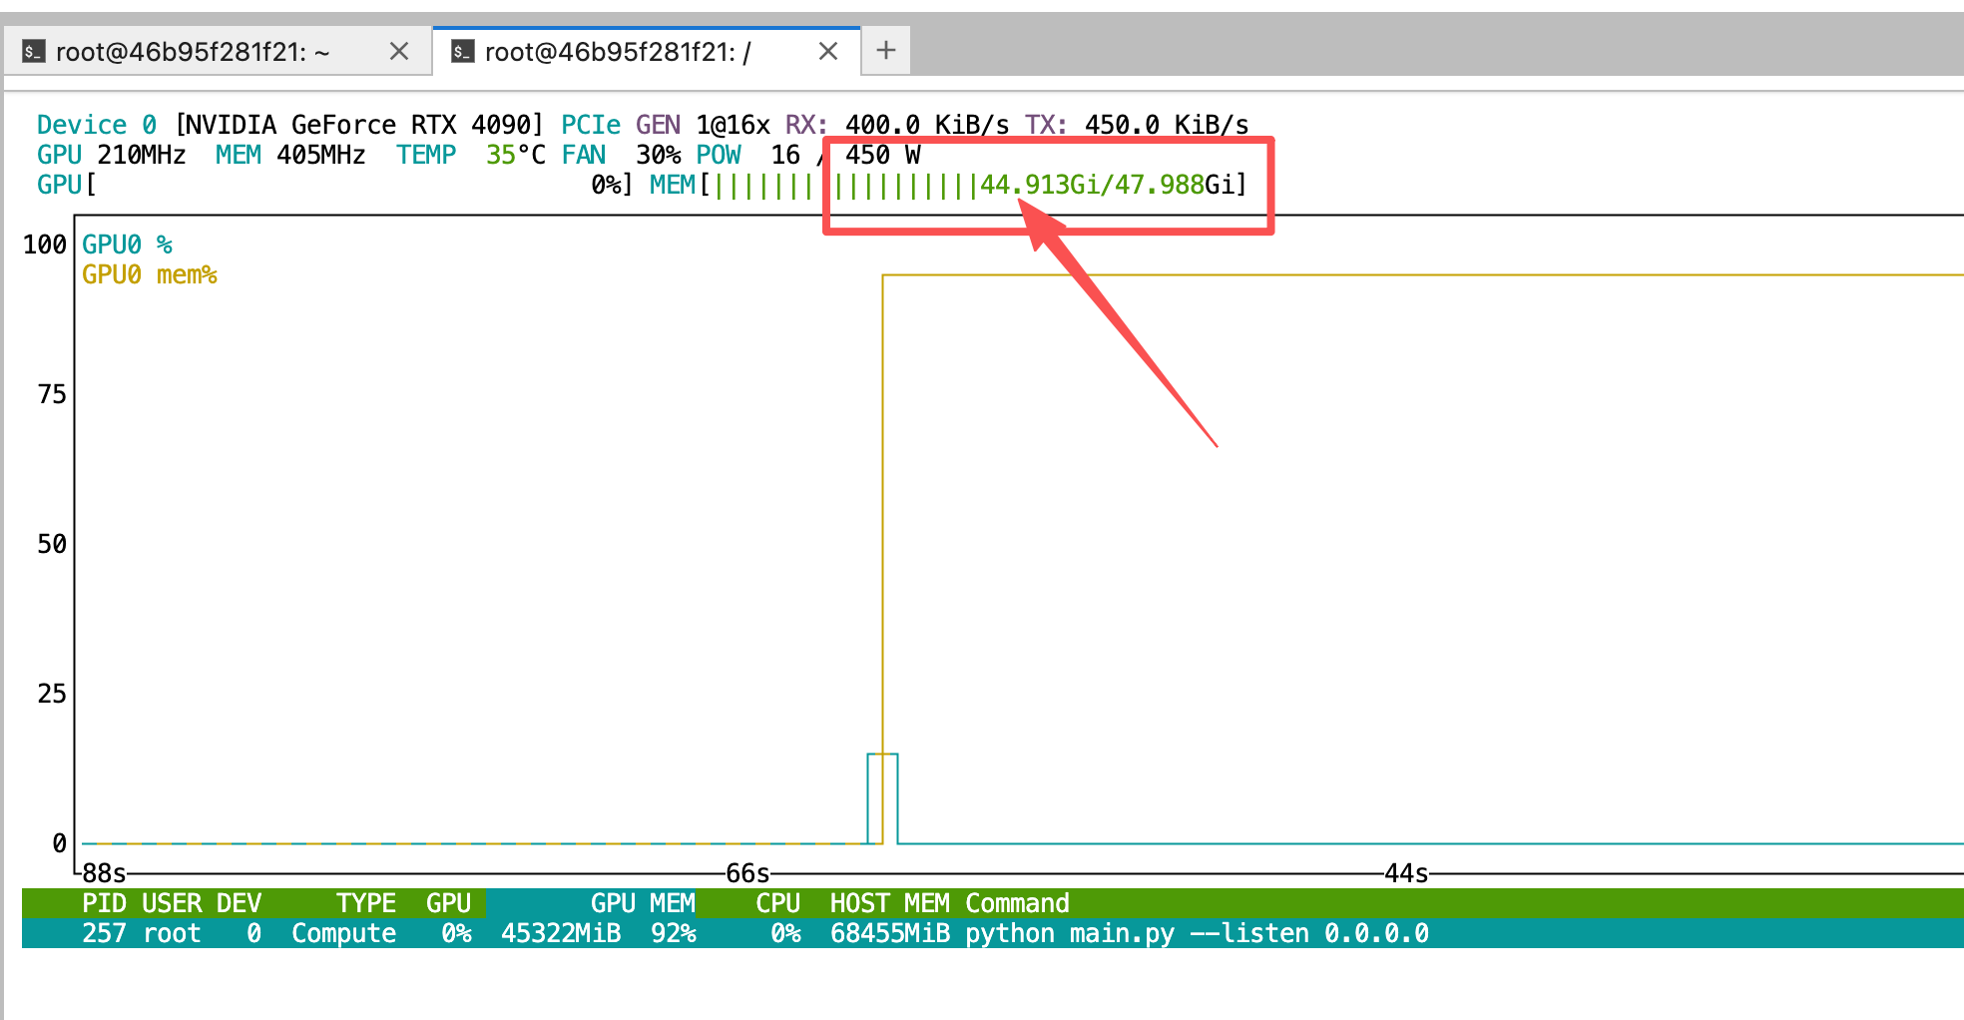Sort by the highlighted GPU MEM column
The height and width of the screenshot is (1020, 1964).
pyautogui.click(x=642, y=903)
